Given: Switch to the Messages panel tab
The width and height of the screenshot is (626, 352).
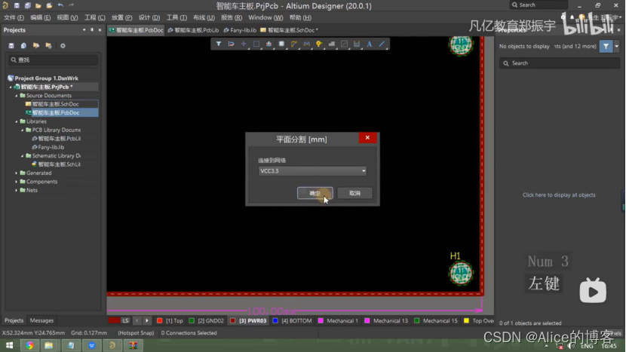Looking at the screenshot, I should [41, 320].
